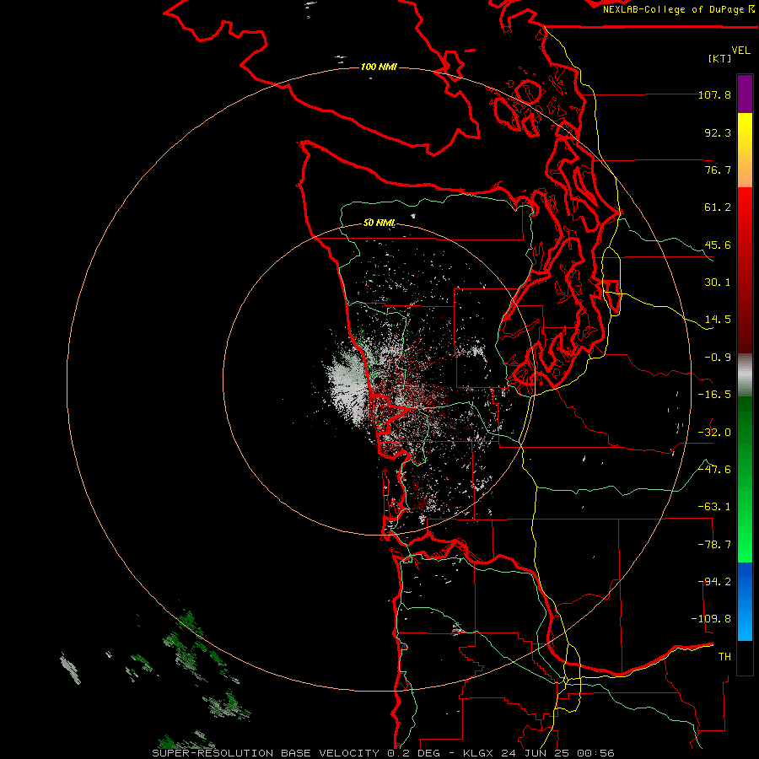This screenshot has width=759, height=759.
Task: Click the bright green segment of color bar
Action: click(745, 479)
